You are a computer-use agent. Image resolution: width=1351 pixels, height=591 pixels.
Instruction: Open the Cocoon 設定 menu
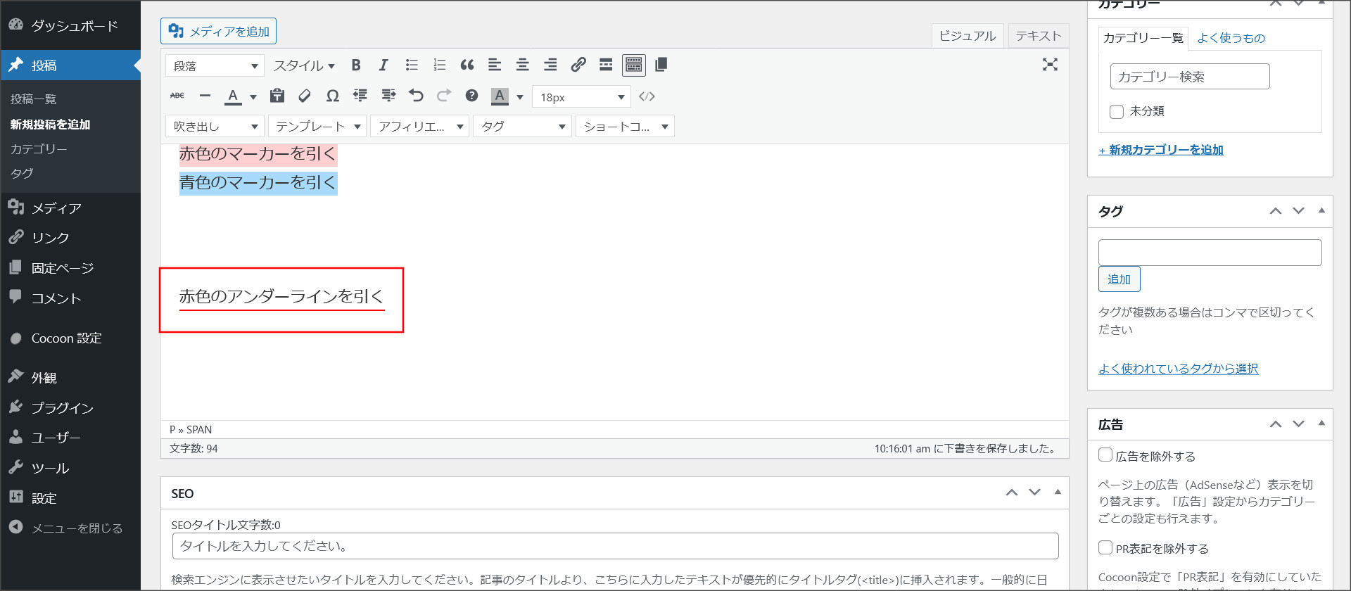coord(70,338)
